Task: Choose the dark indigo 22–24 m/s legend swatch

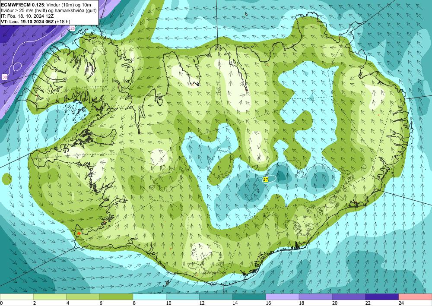Action: (x=382, y=297)
